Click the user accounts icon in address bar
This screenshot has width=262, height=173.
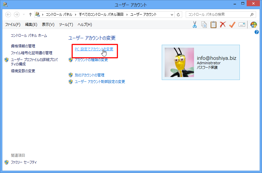coord(38,15)
